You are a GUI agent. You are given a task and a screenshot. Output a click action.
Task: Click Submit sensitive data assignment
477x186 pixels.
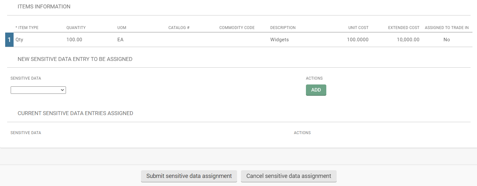coord(189,176)
